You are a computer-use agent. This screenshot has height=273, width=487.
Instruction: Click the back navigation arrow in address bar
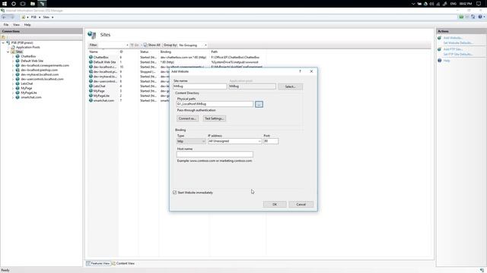4,17
